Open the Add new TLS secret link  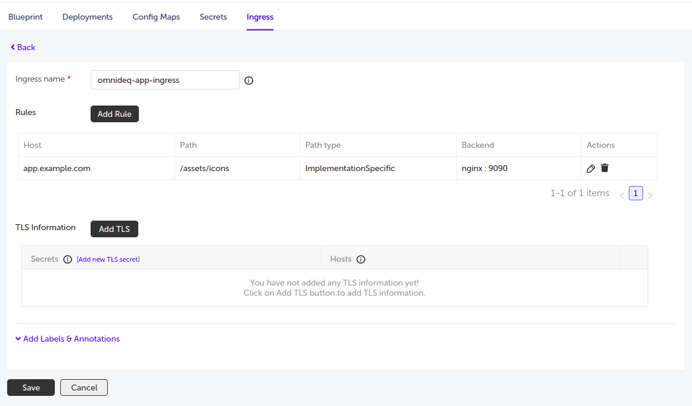click(x=108, y=259)
